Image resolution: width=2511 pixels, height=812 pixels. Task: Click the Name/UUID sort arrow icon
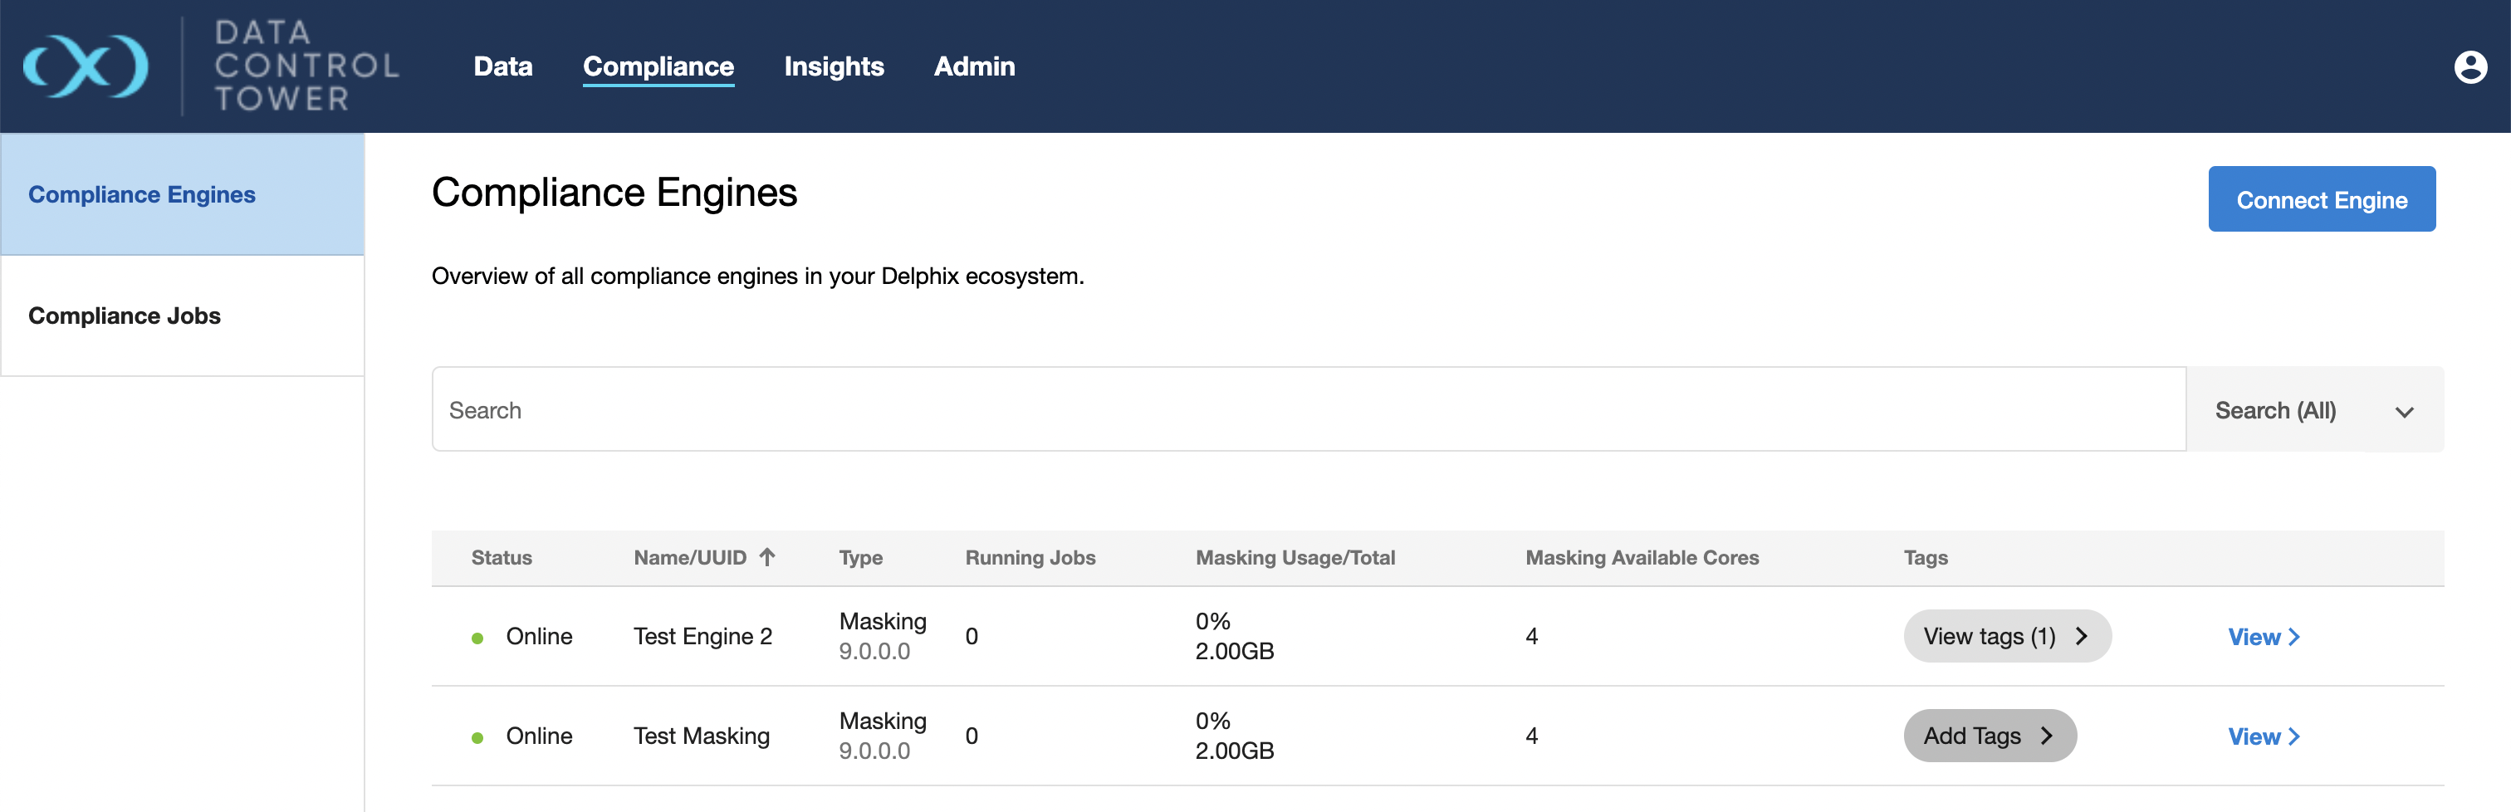click(x=767, y=556)
